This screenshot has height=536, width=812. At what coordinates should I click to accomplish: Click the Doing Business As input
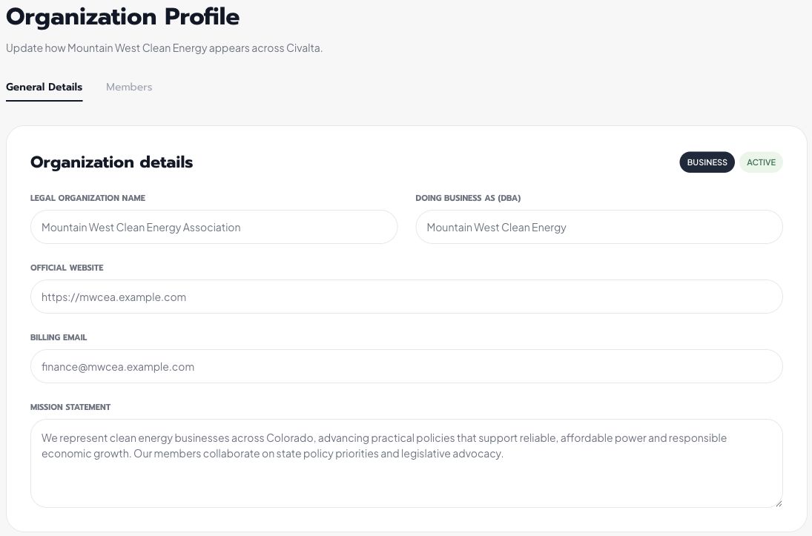click(x=599, y=227)
